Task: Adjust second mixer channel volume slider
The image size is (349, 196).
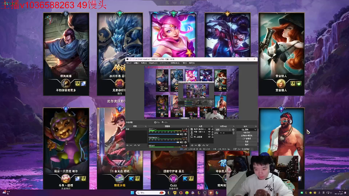Action: click(164, 142)
